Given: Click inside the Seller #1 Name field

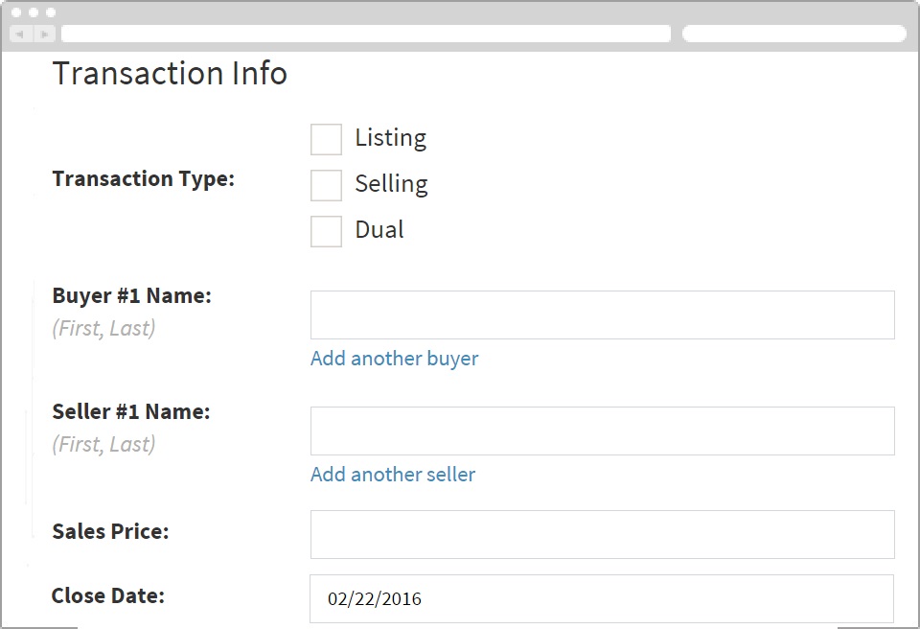Looking at the screenshot, I should pos(602,431).
